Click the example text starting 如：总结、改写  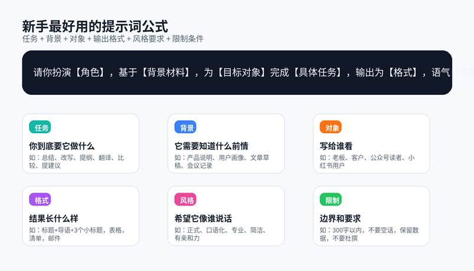(x=76, y=161)
